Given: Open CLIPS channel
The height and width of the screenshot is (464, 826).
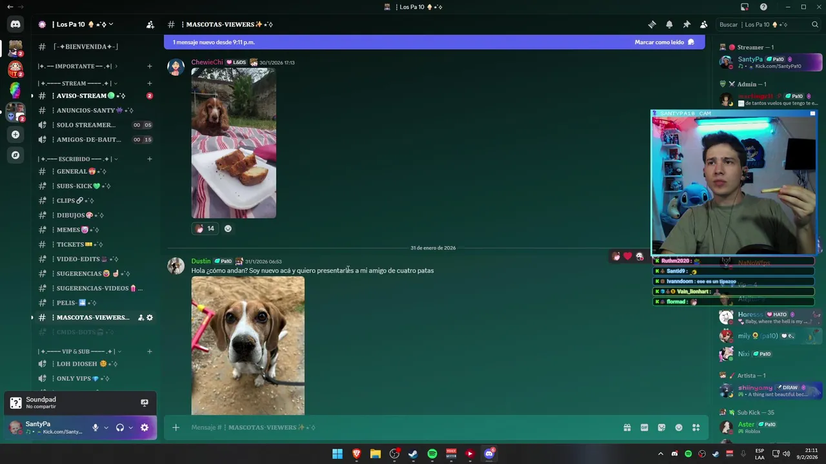Looking at the screenshot, I should 96,200.
